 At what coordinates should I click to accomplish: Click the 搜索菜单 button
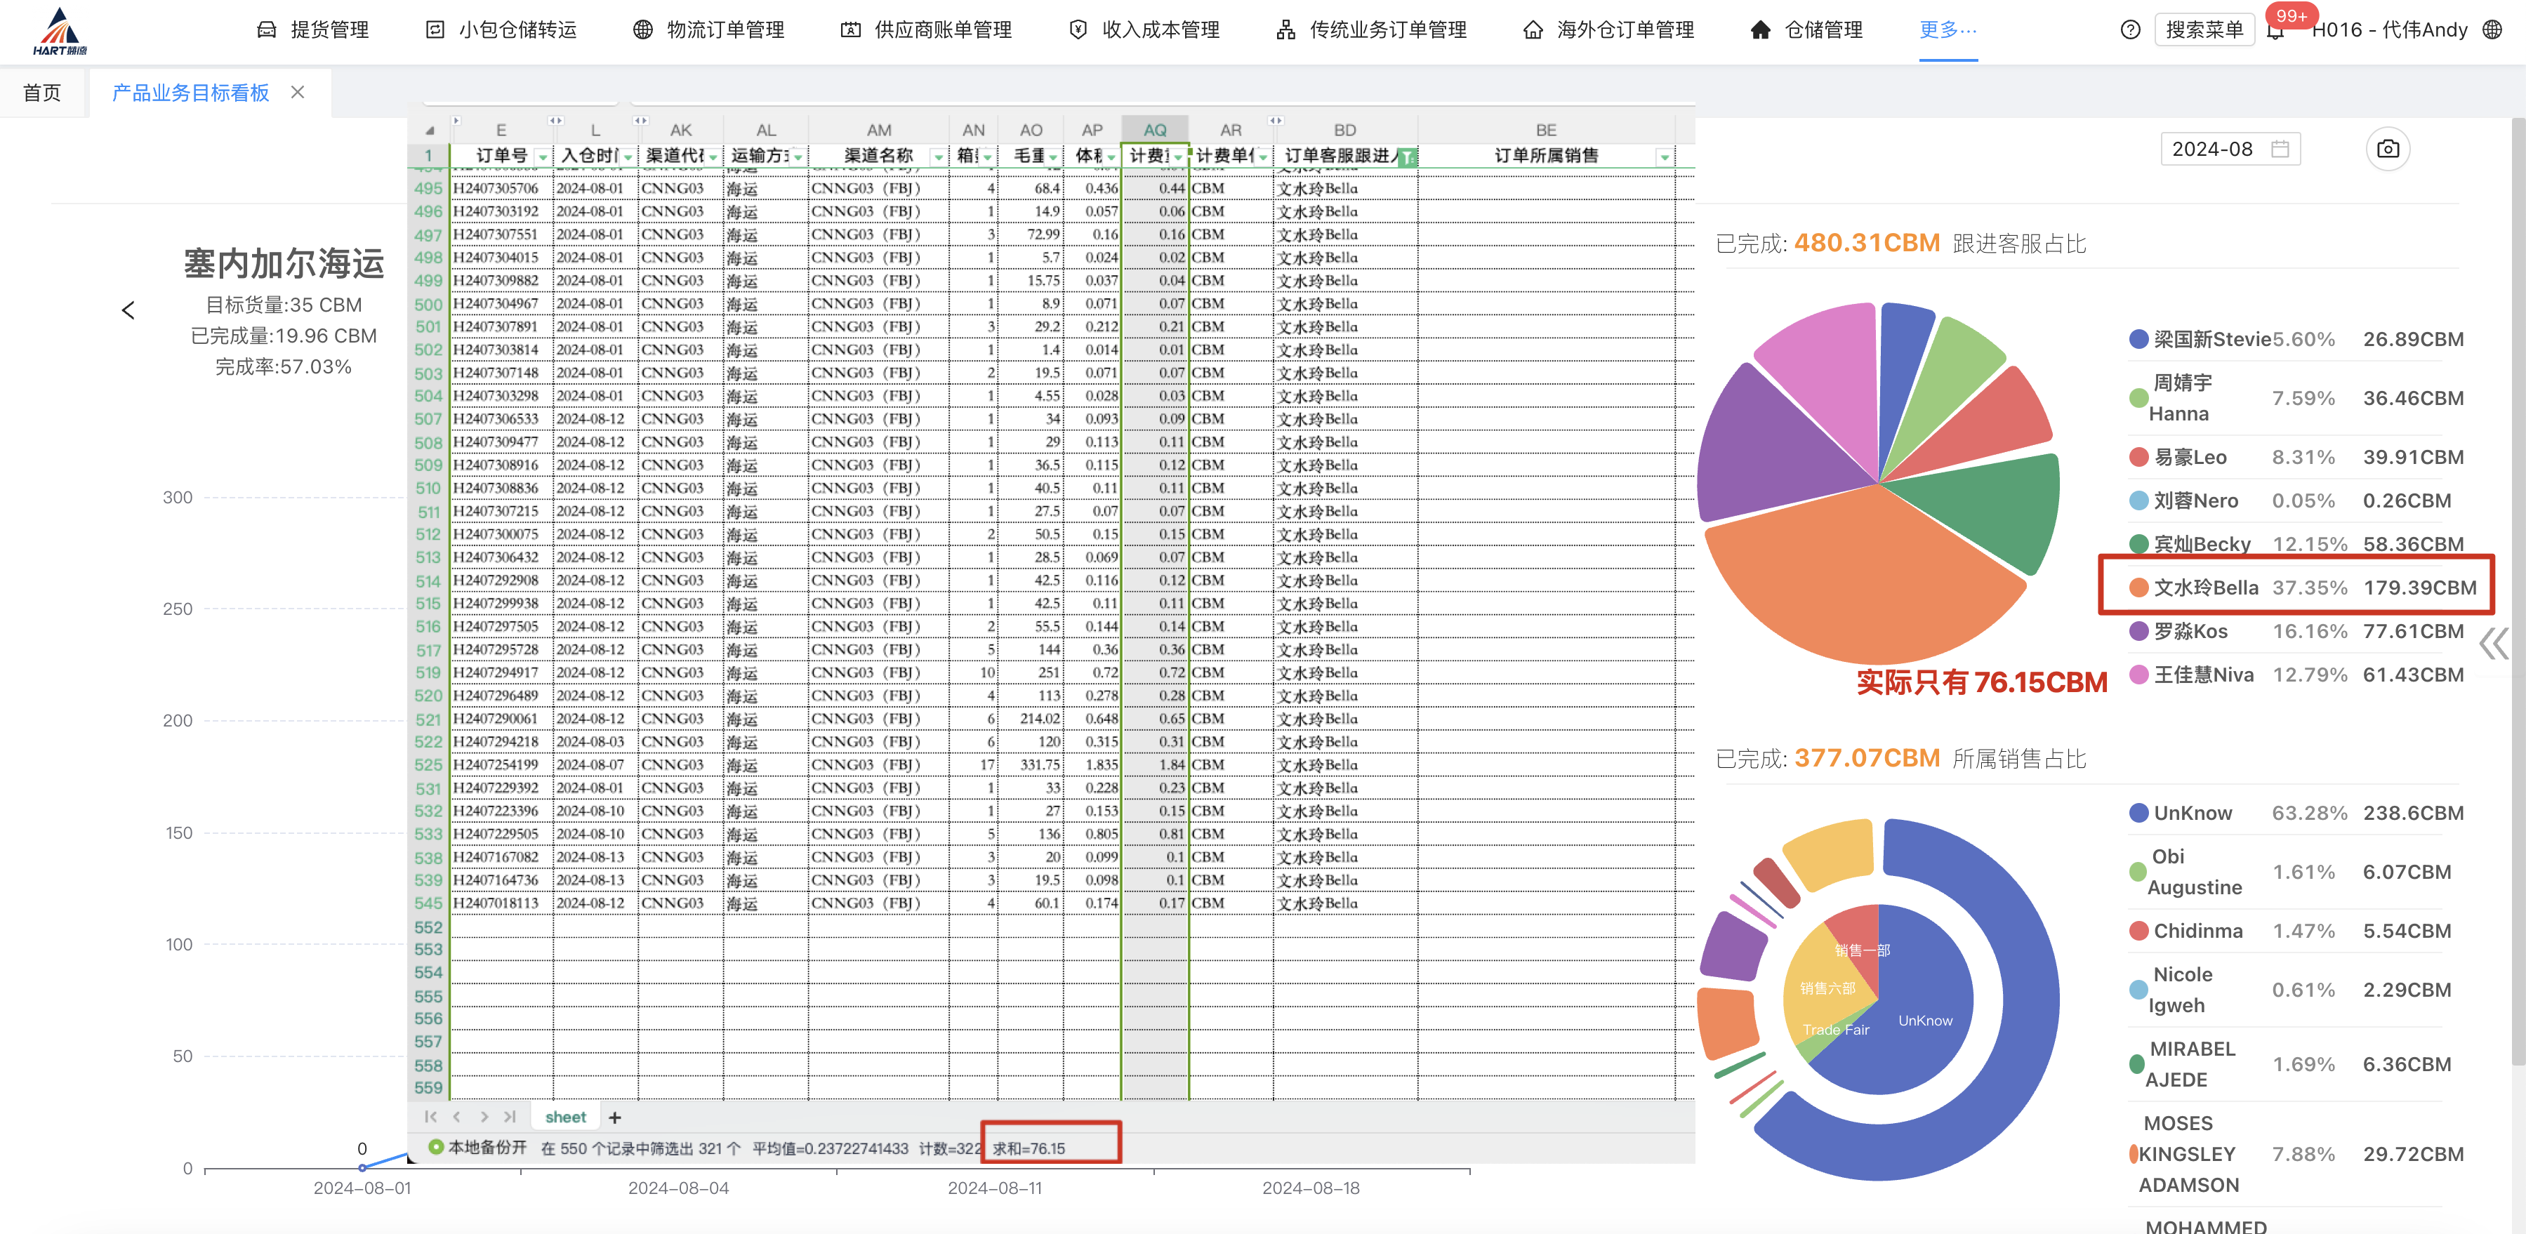pos(2203,30)
